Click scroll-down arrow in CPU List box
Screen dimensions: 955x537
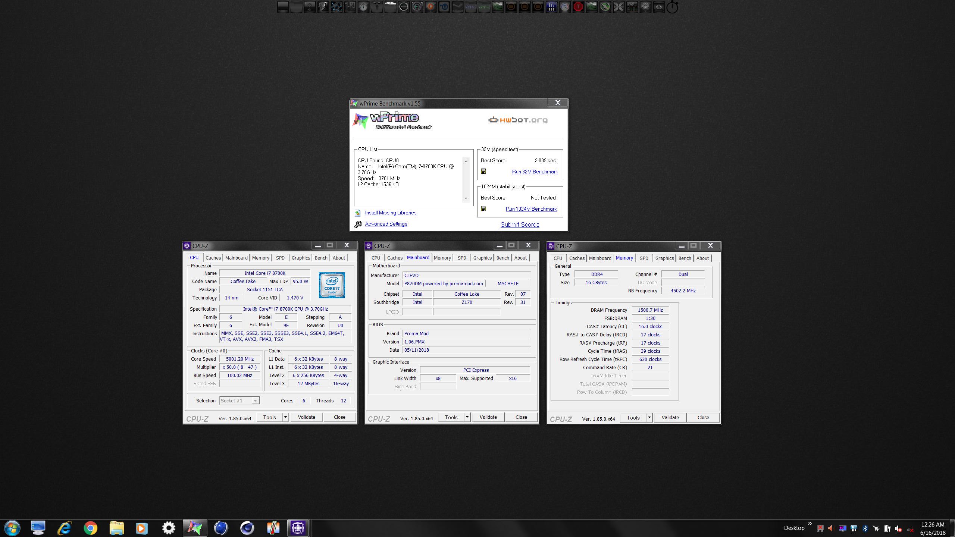(x=466, y=198)
